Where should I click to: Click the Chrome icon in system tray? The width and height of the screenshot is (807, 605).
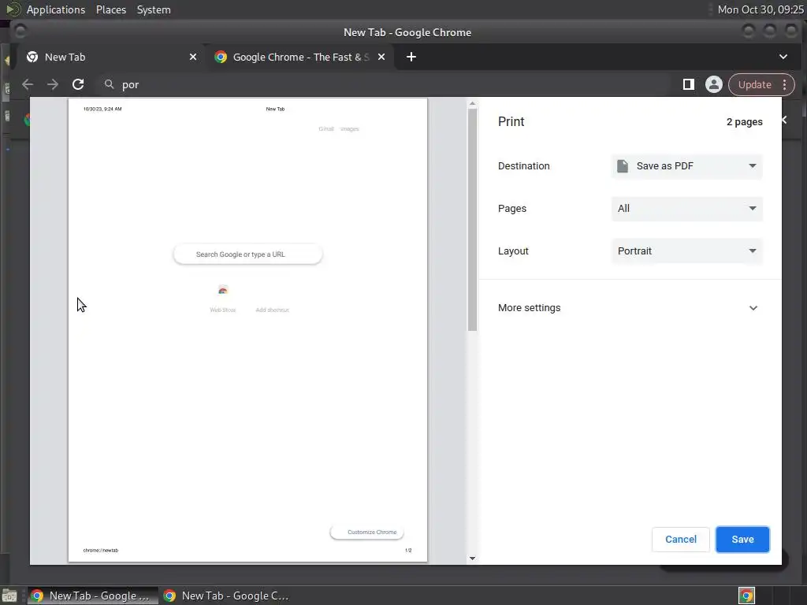tap(746, 596)
